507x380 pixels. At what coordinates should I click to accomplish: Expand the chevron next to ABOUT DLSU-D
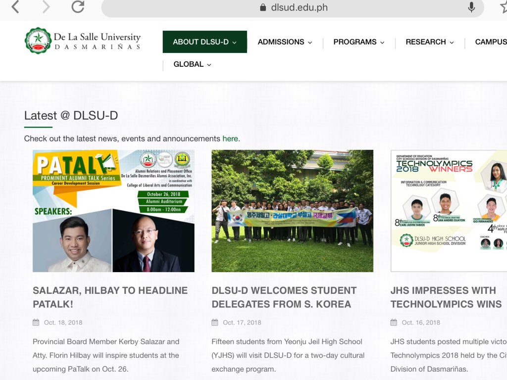pos(234,43)
